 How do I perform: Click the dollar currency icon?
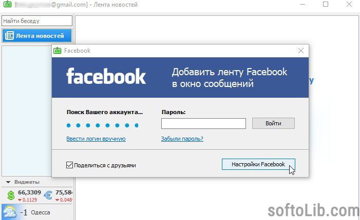coord(11,196)
